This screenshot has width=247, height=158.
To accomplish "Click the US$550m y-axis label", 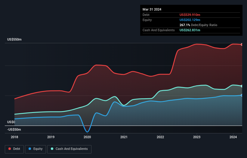I will 14,39.
